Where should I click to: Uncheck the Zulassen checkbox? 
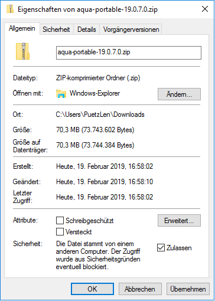(x=161, y=248)
